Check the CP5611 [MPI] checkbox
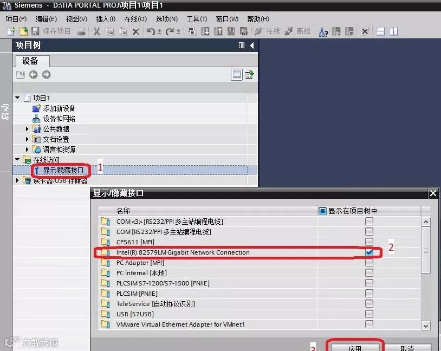This screenshot has height=351, width=441. click(x=369, y=242)
